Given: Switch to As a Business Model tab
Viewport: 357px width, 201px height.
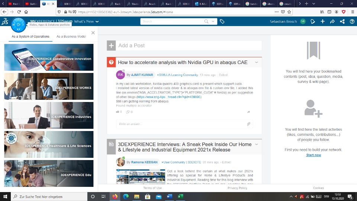Looking at the screenshot, I should [71, 36].
